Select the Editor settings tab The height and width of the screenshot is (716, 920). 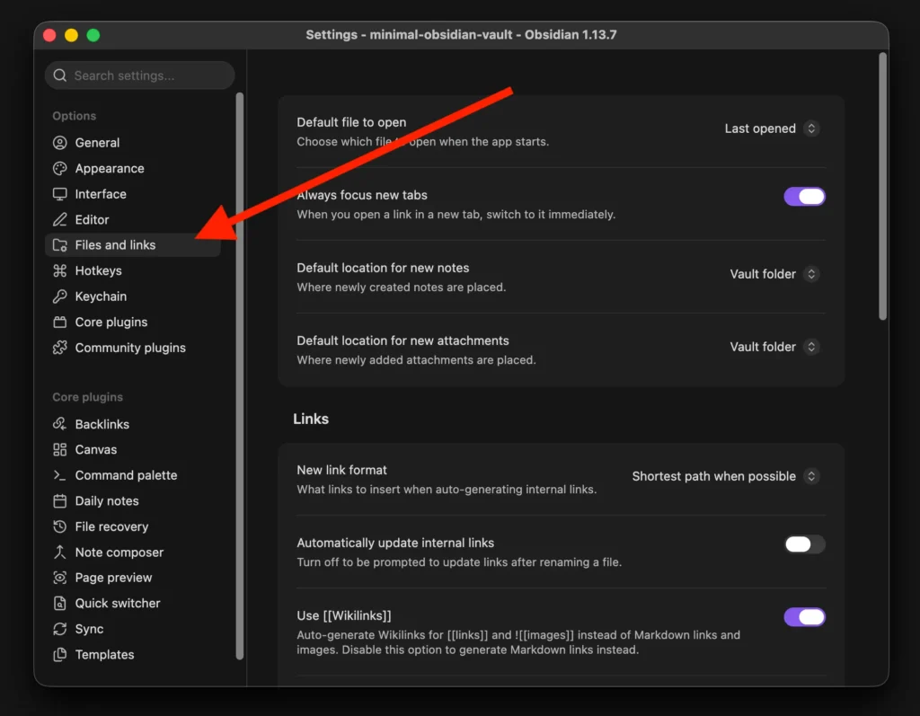click(133, 219)
